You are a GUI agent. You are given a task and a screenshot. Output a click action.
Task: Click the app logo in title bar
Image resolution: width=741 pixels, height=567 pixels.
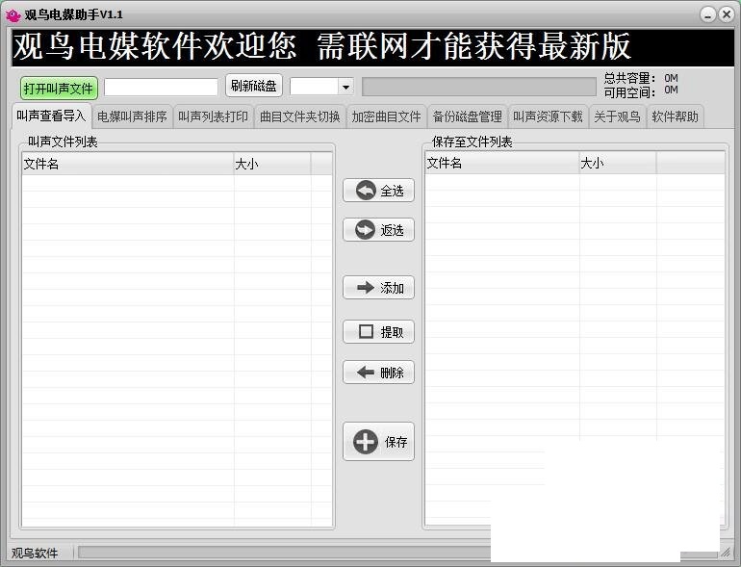[x=13, y=14]
